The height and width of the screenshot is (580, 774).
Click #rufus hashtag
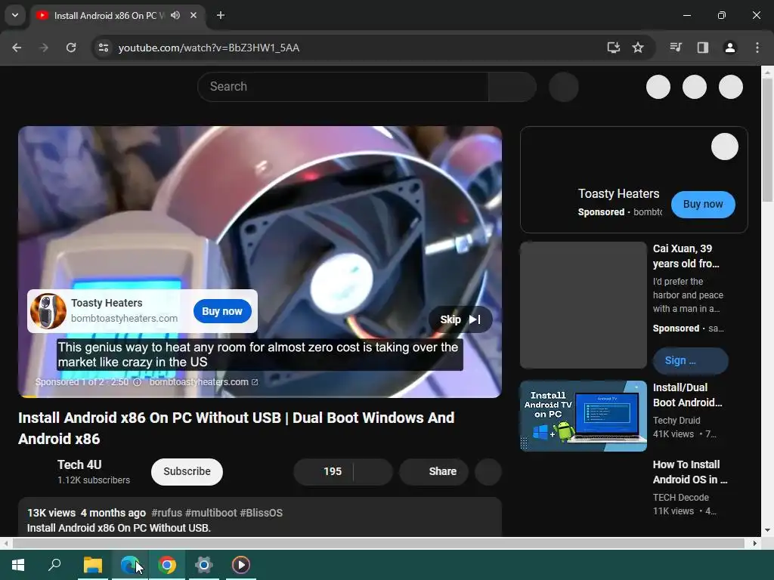point(167,513)
